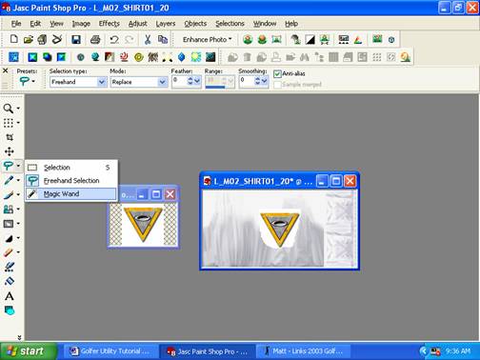The image size is (480, 360).
Task: Click Jasc Paint Shop Pro taskbar button
Action: (x=207, y=351)
